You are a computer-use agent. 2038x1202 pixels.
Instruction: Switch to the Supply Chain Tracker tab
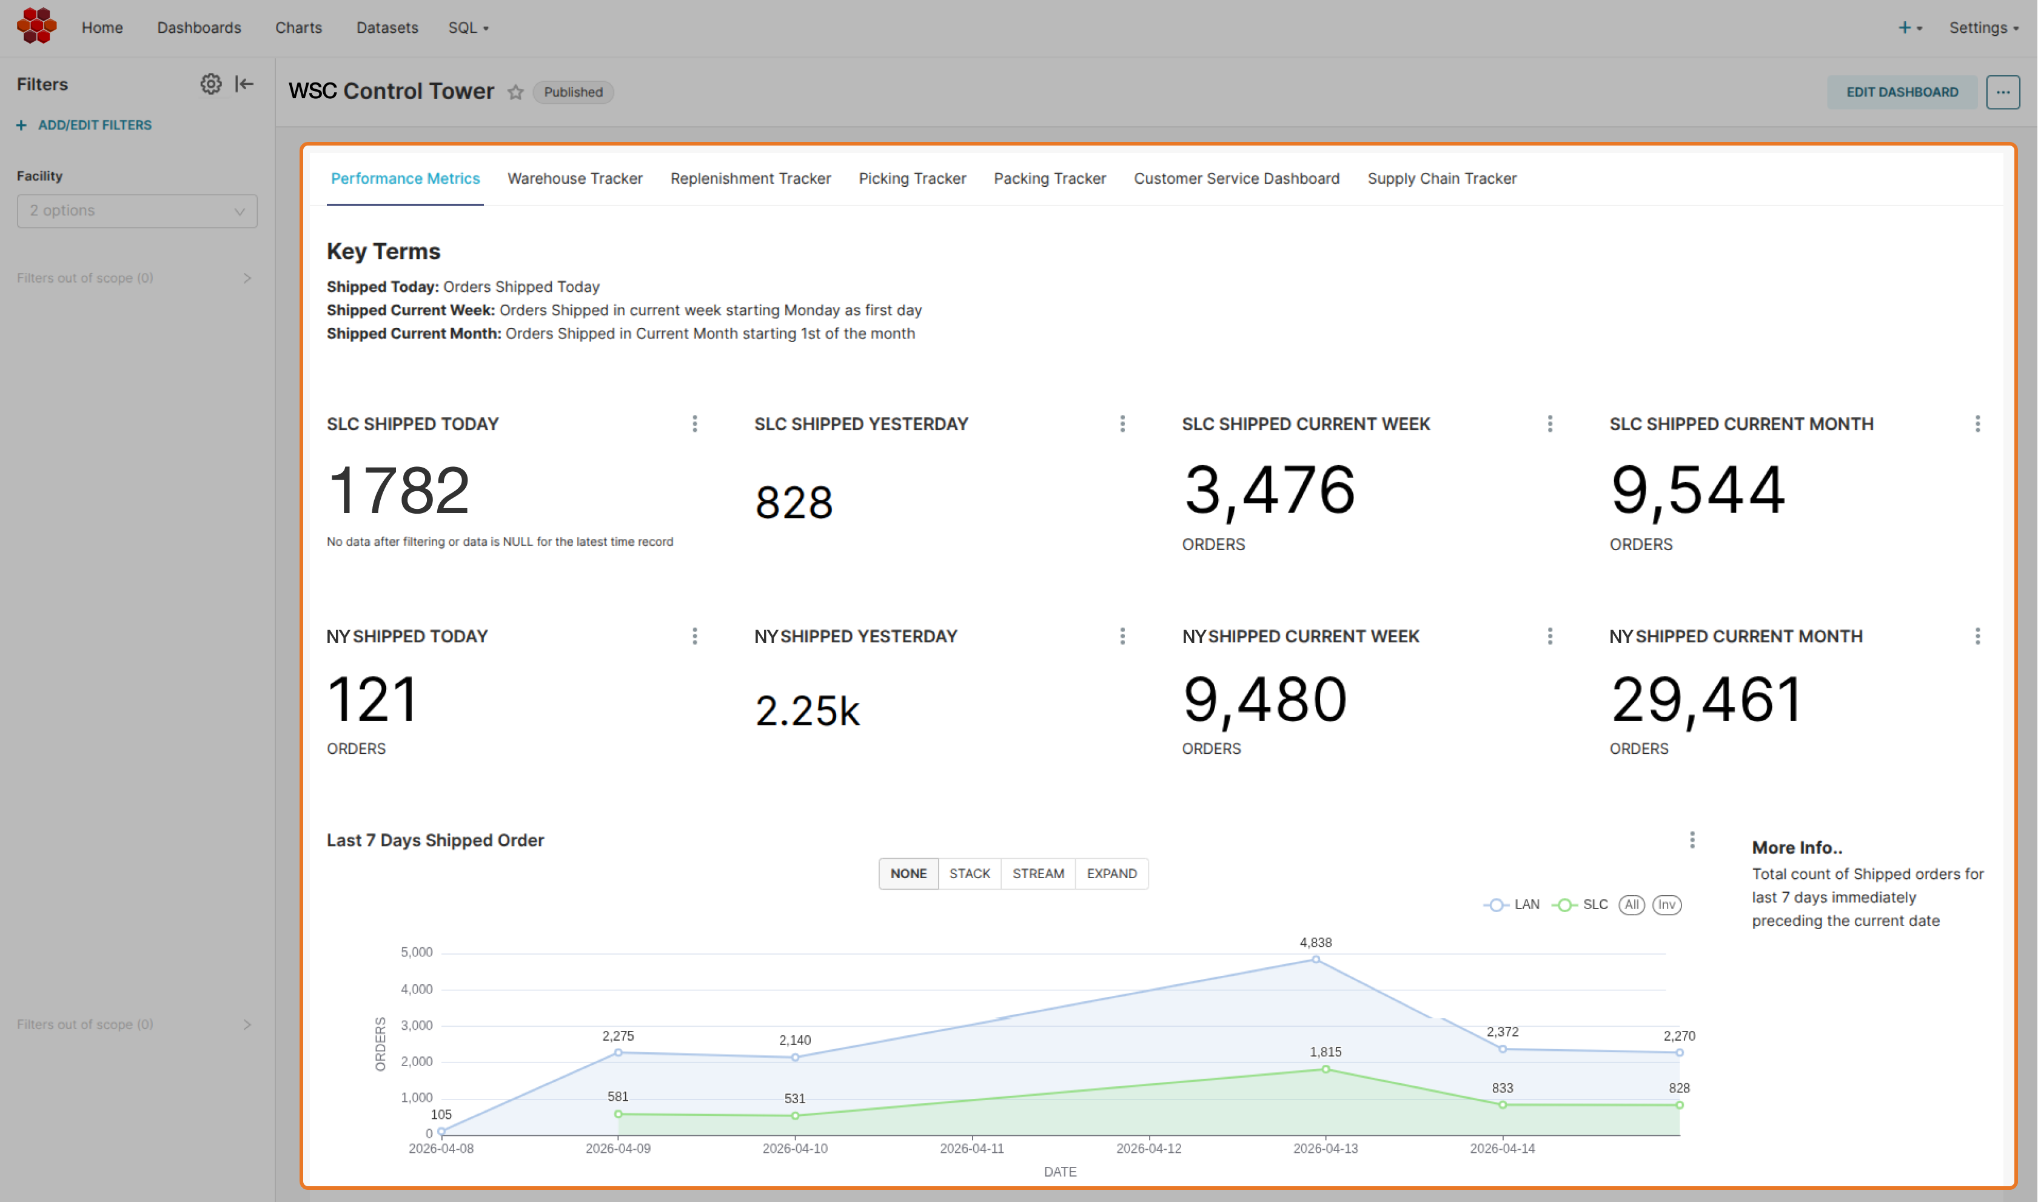(x=1441, y=178)
